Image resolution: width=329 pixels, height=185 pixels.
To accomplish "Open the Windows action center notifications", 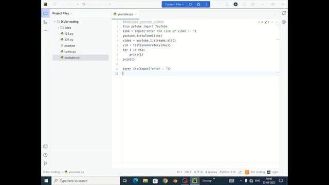I will coord(281,180).
